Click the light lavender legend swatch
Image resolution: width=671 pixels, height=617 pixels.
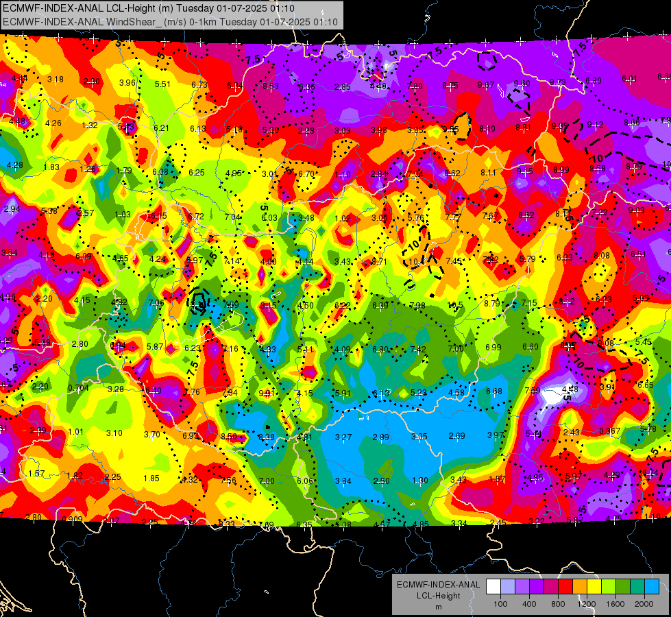pos(508,587)
